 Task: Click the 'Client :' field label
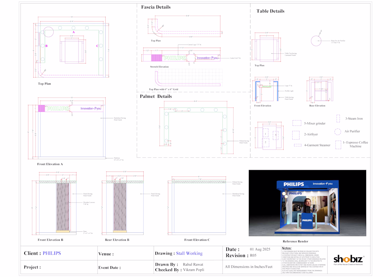pyautogui.click(x=32, y=253)
